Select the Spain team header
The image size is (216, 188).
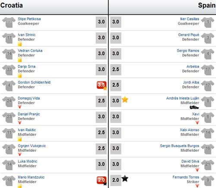click(207, 6)
